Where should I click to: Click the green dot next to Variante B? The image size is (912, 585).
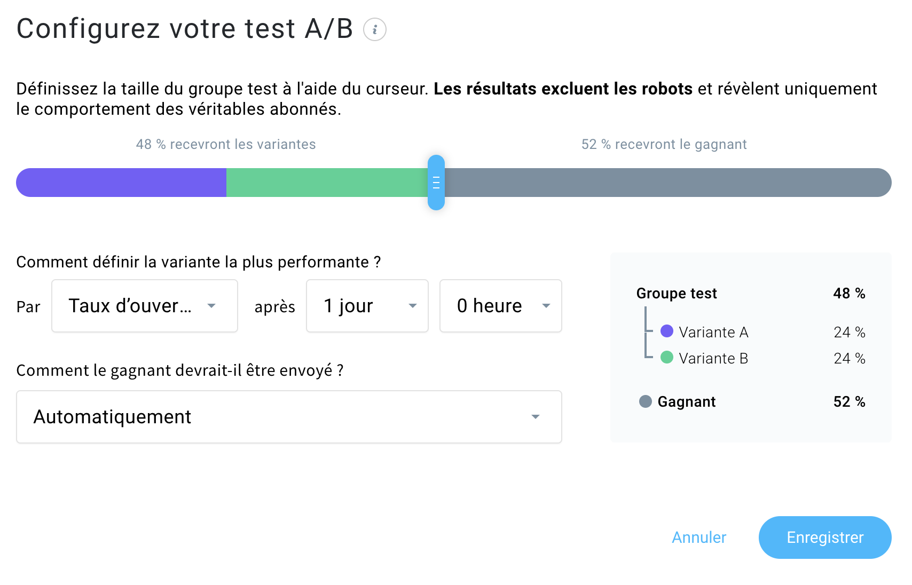[x=667, y=358]
